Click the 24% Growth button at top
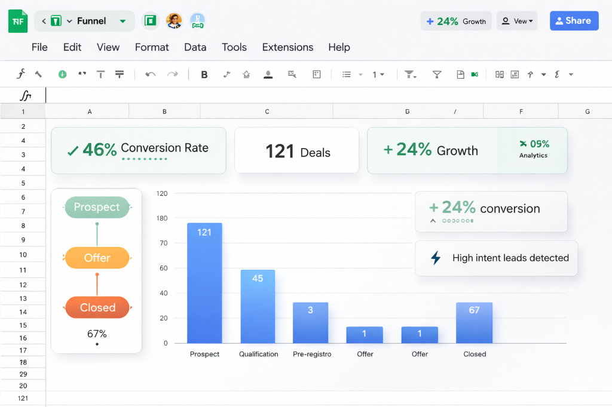 click(455, 20)
